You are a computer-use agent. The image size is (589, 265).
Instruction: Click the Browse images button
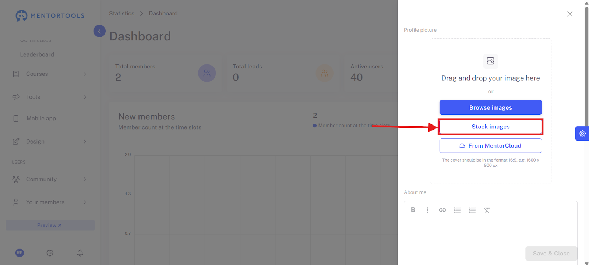tap(491, 107)
